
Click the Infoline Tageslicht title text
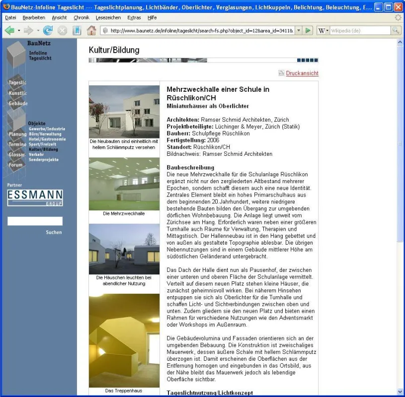tap(40, 56)
